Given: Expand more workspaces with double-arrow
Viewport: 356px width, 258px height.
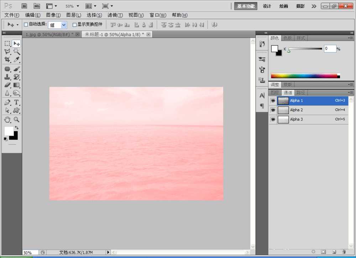Looking at the screenshot, I should click(314, 6).
